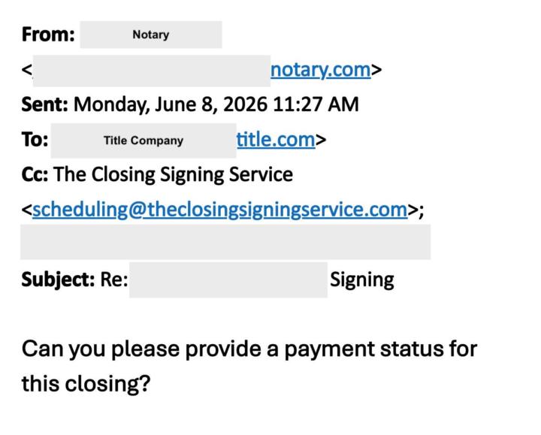Click the word Signing in subject
The width and height of the screenshot is (541, 435).
(x=362, y=279)
